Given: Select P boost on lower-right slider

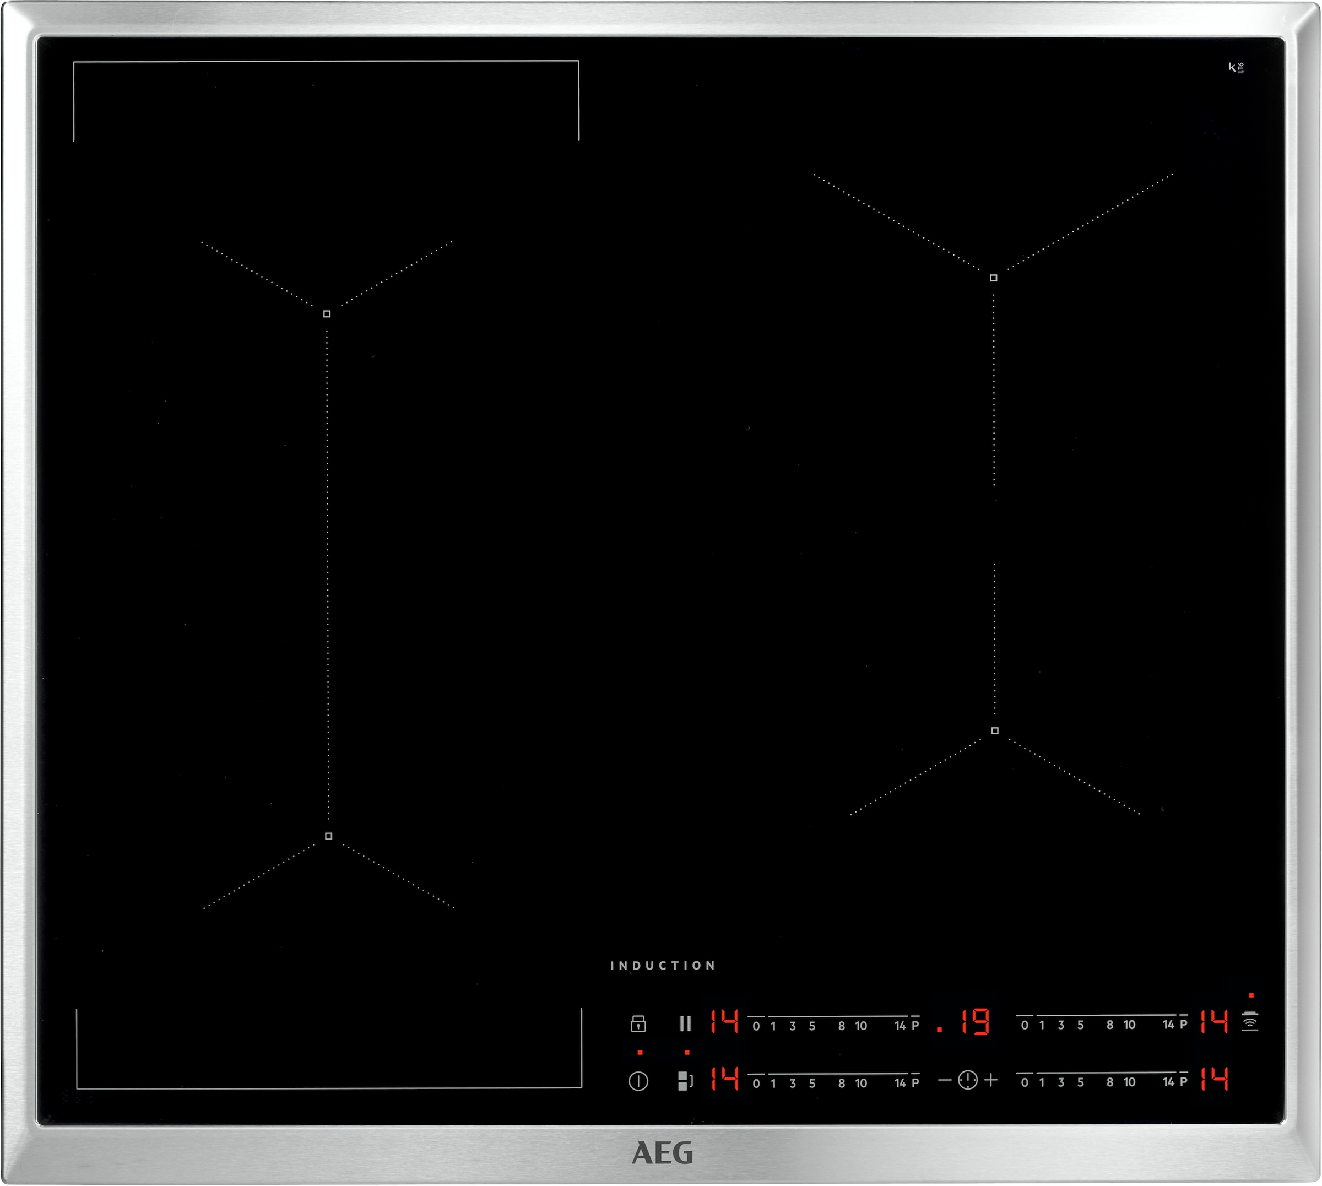Looking at the screenshot, I should (x=1183, y=1082).
